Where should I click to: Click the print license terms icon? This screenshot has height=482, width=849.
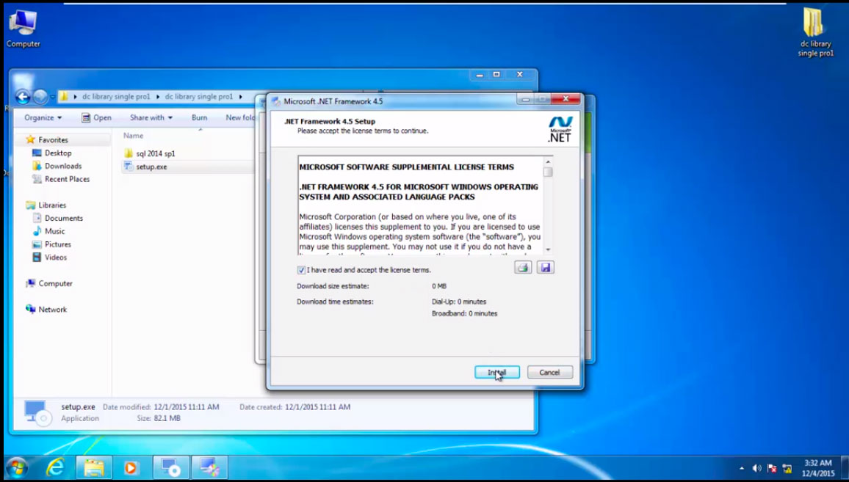tap(523, 267)
